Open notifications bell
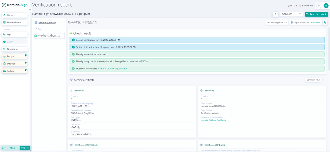Viewport: 330px width, 152px height. (x=319, y=6)
